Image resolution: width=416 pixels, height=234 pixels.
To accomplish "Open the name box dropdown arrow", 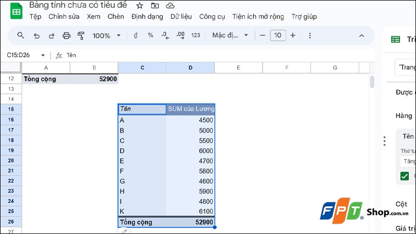I will (43, 55).
